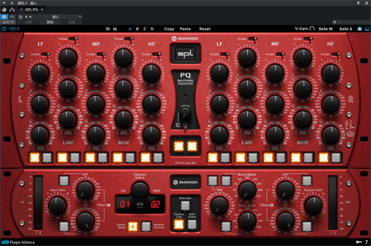Screen dimensions: 371x246
Task: Click the Paste button in plugin toolbar
Action: 185,29
